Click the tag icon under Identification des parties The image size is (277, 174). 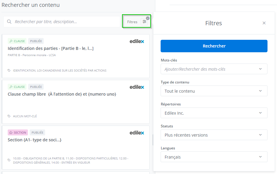click(9, 71)
